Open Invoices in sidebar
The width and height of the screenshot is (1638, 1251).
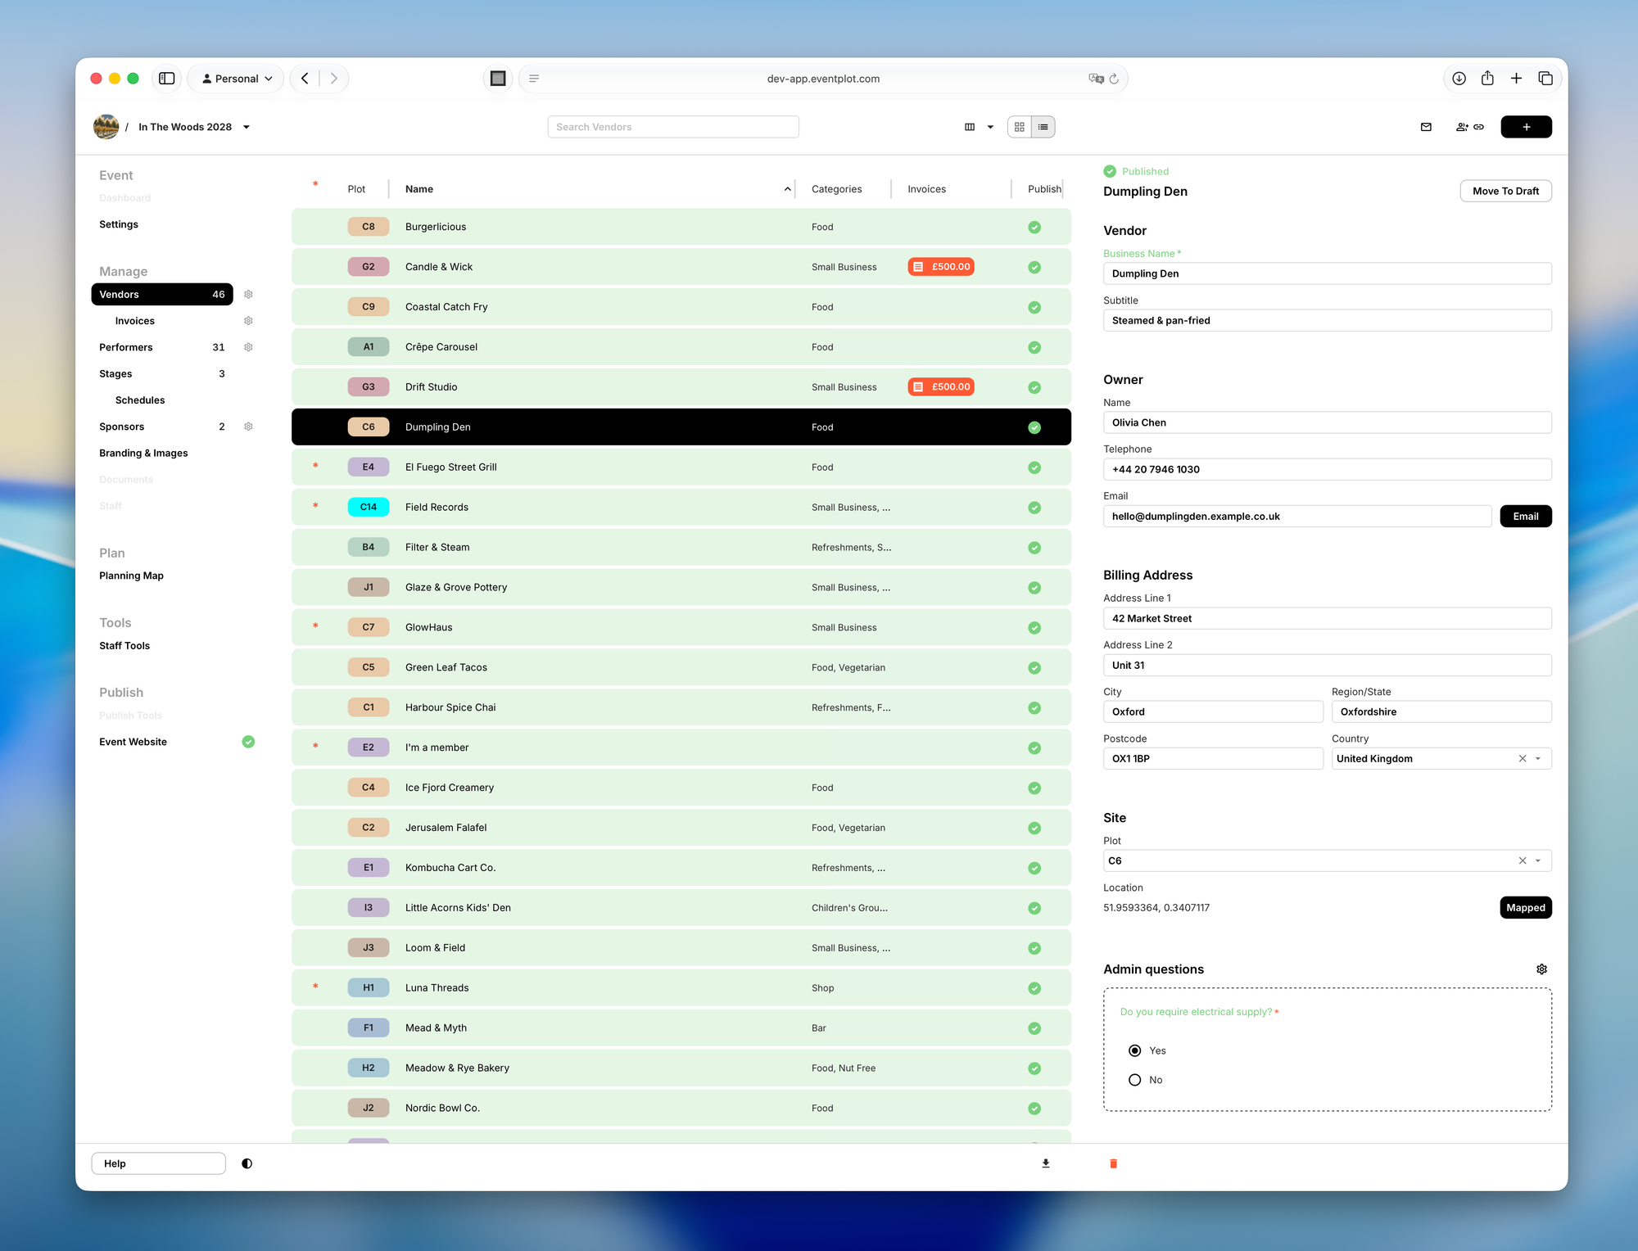click(135, 321)
